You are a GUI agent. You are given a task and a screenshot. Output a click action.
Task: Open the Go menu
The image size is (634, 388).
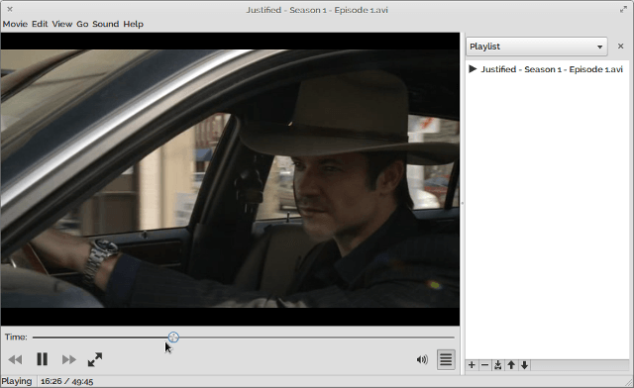pos(82,24)
